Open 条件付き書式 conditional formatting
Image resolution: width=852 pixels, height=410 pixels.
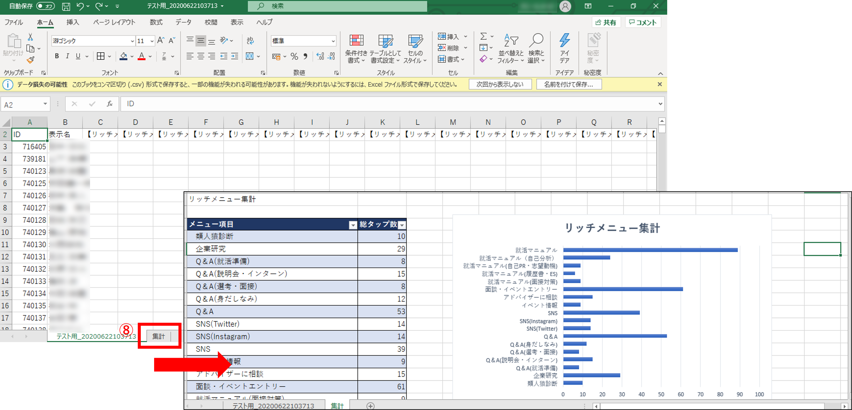pos(356,48)
